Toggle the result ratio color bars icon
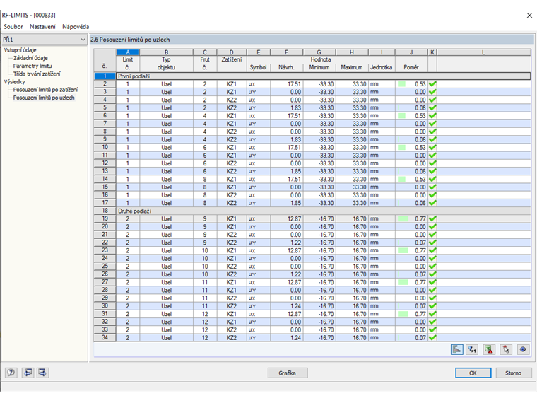The image size is (537, 403). click(457, 349)
